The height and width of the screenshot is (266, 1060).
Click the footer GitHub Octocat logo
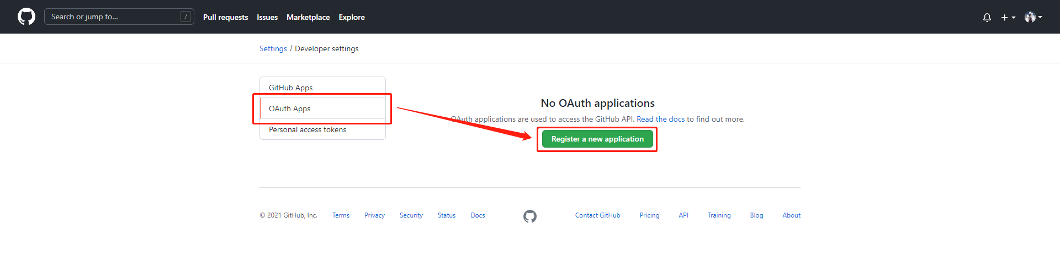530,216
